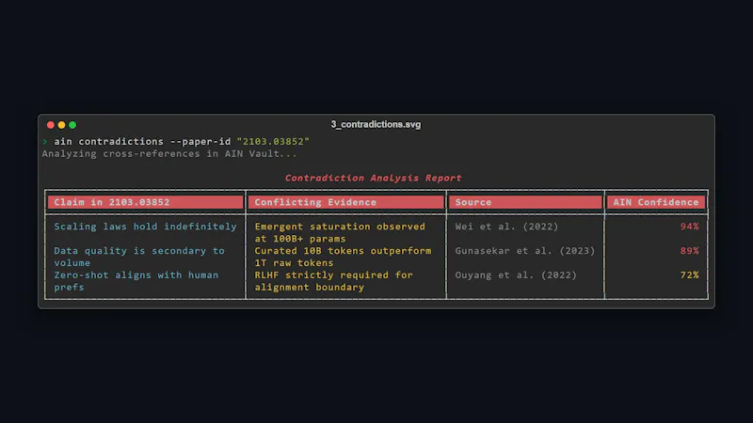This screenshot has width=753, height=423.
Task: Click the 94% confidence value
Action: click(689, 227)
